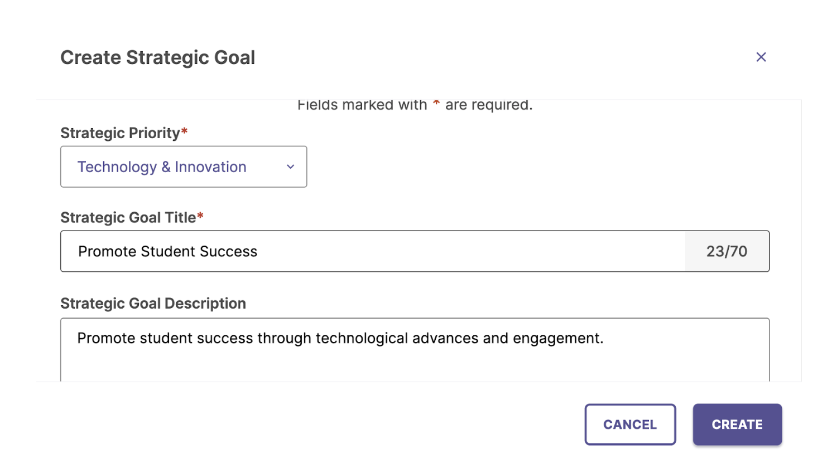
Task: Place cursor in technological advances description sentence
Action: (x=340, y=338)
